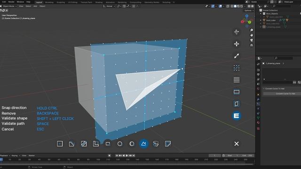Click the square selection tool icon
The image size is (301, 169).
tap(60, 144)
